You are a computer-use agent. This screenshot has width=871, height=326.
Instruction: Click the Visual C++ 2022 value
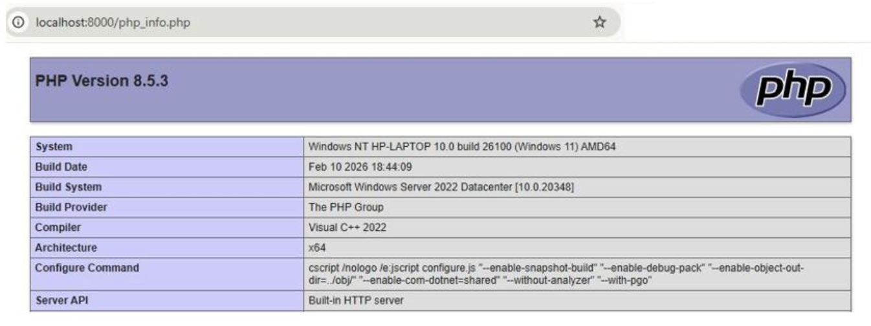coord(347,227)
